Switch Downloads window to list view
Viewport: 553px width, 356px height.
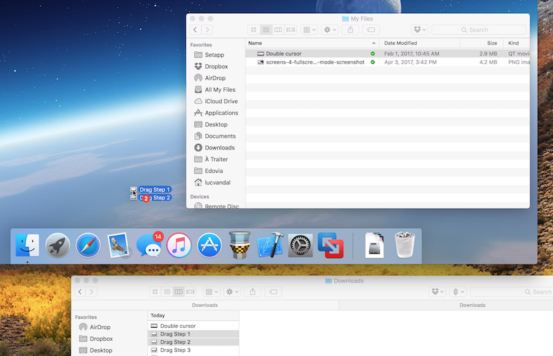167,292
